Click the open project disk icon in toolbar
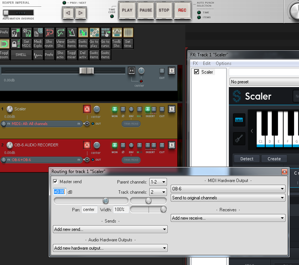 coord(27,33)
